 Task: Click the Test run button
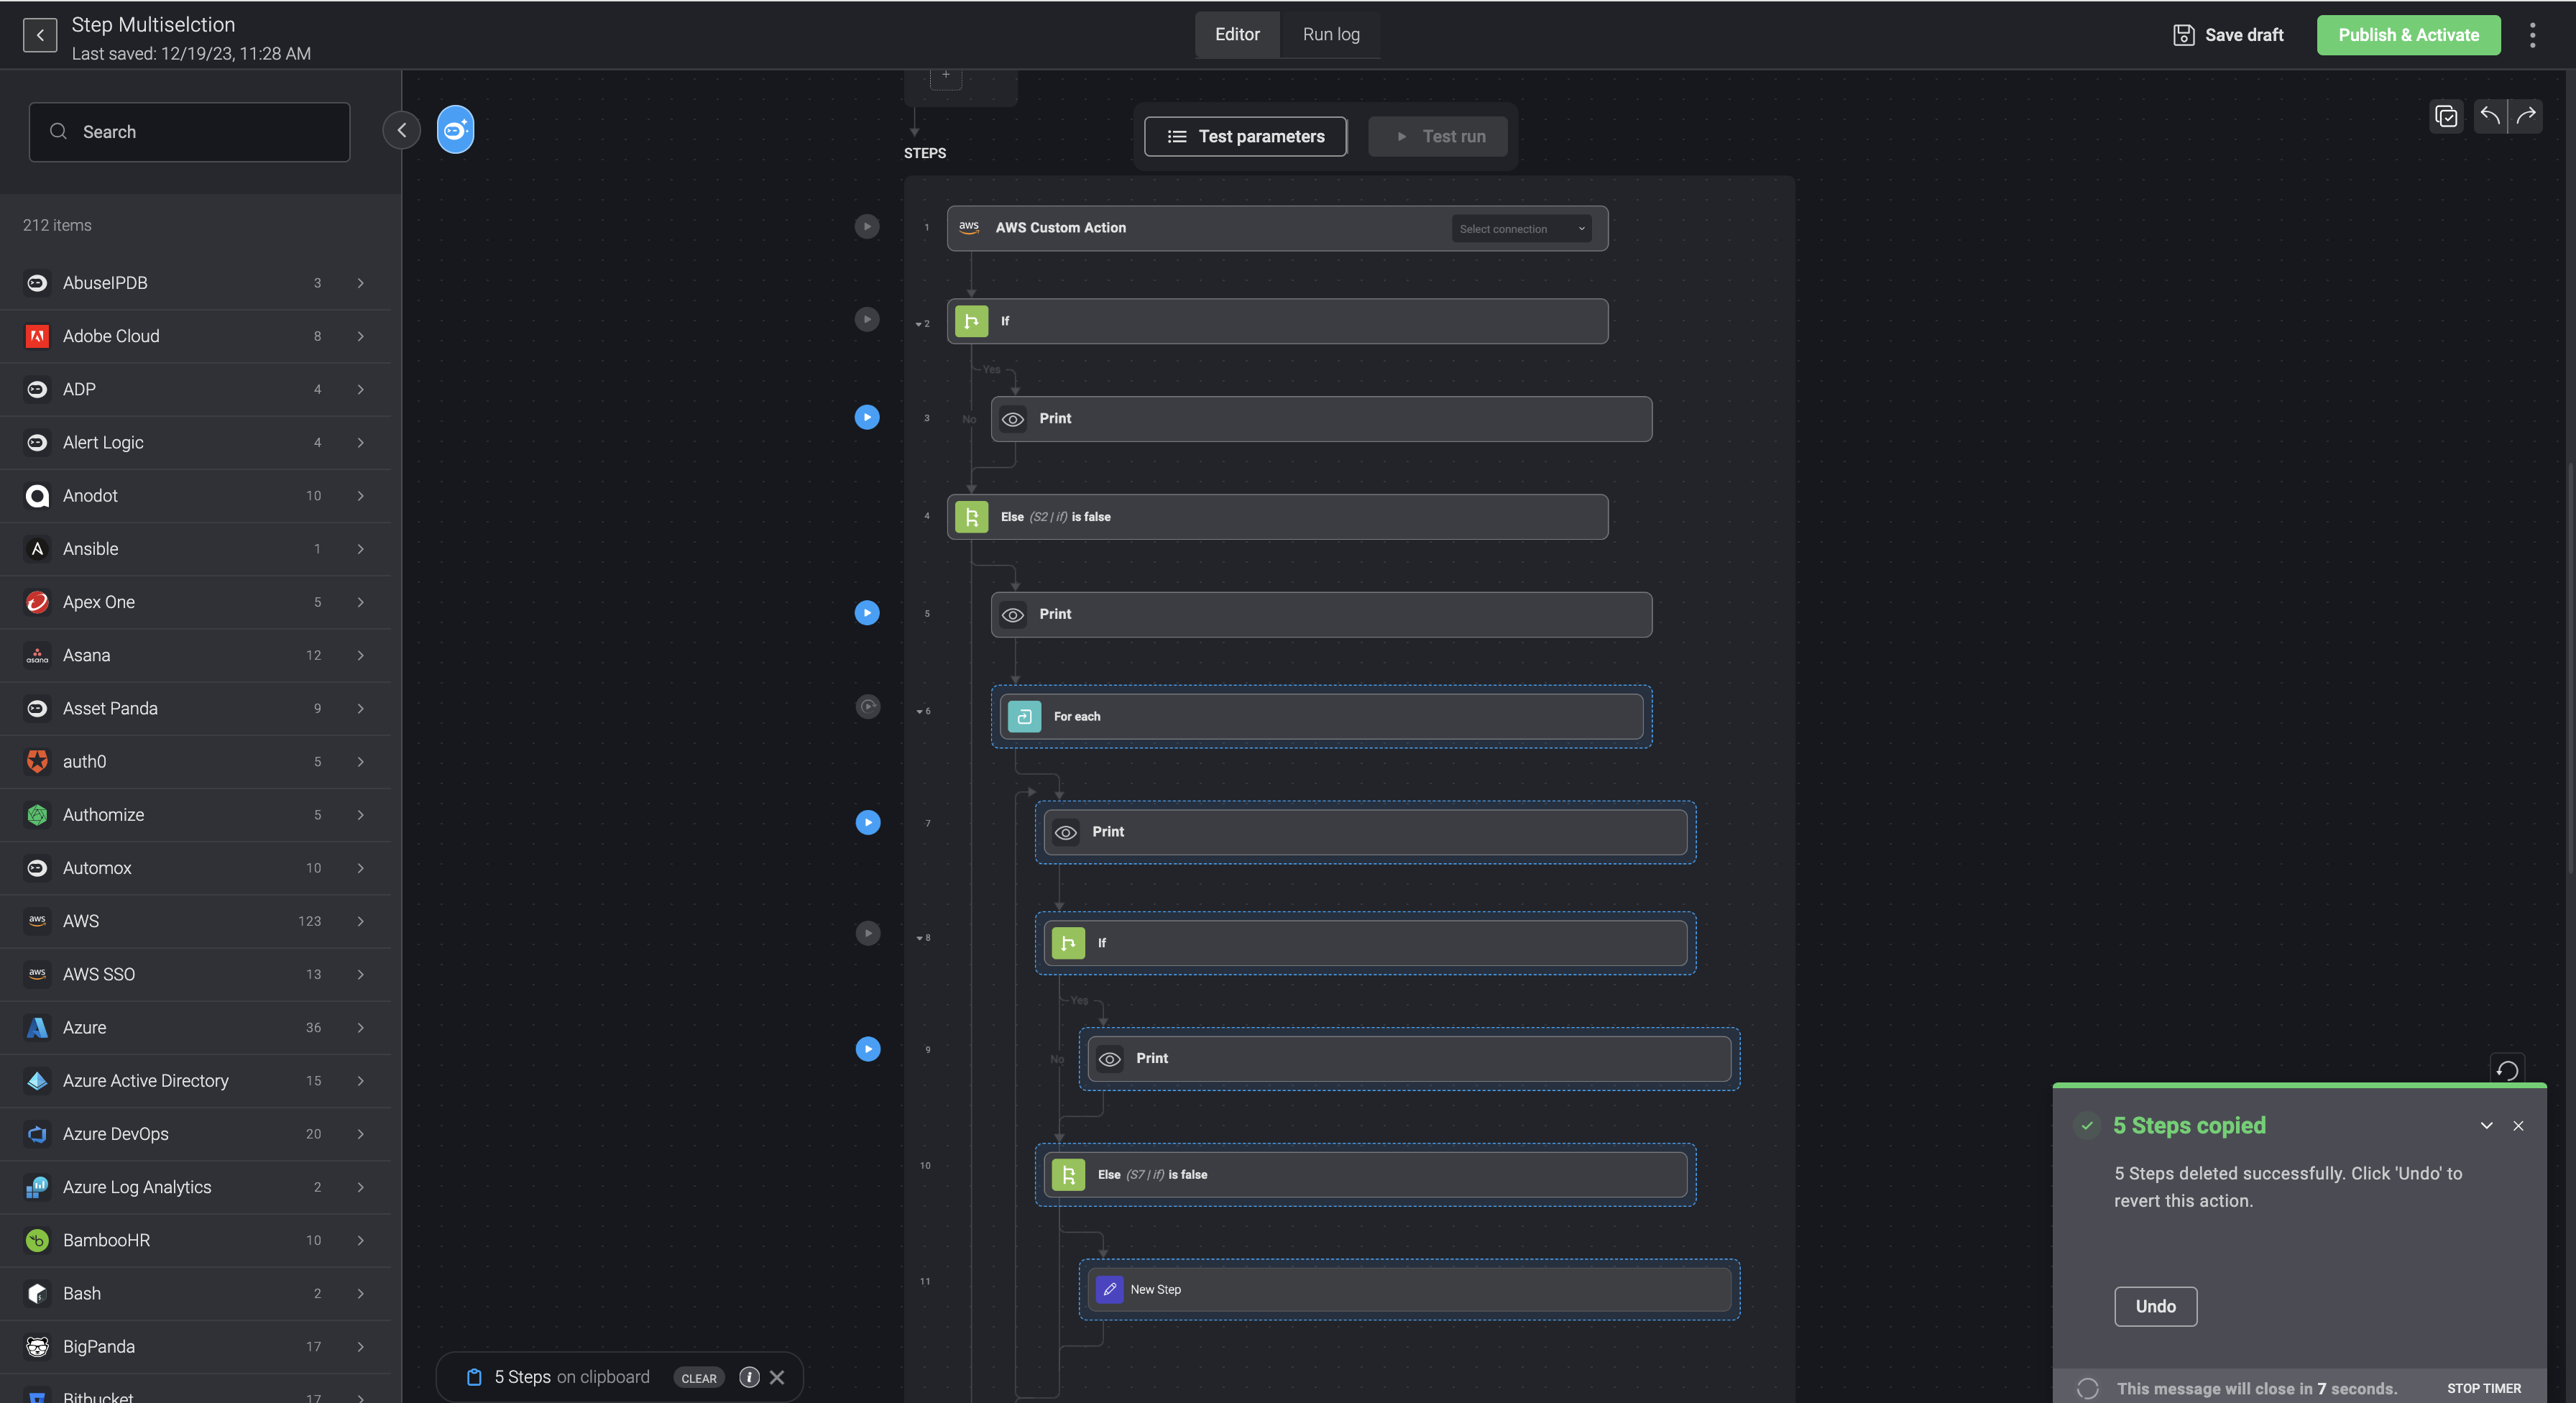pyautogui.click(x=1437, y=136)
